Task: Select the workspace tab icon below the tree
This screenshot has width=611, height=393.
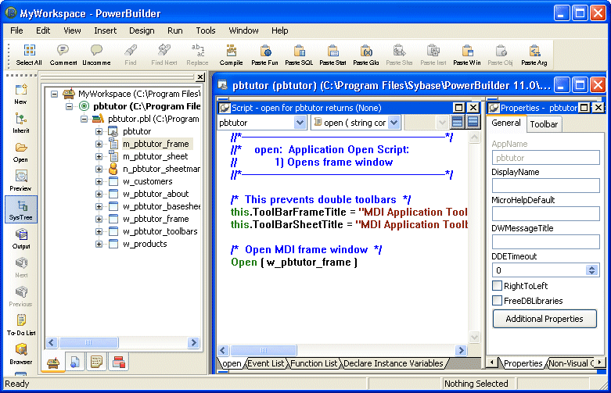Action: 53,363
